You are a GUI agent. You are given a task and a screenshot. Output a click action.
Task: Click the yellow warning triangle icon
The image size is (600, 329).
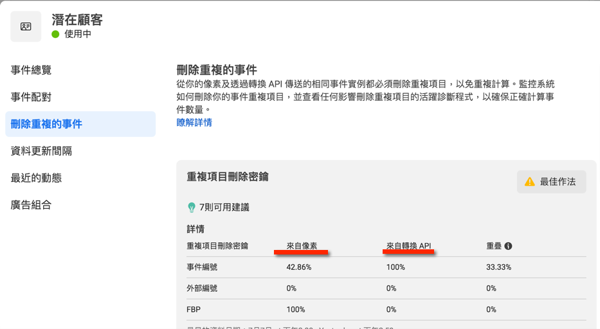coord(529,182)
